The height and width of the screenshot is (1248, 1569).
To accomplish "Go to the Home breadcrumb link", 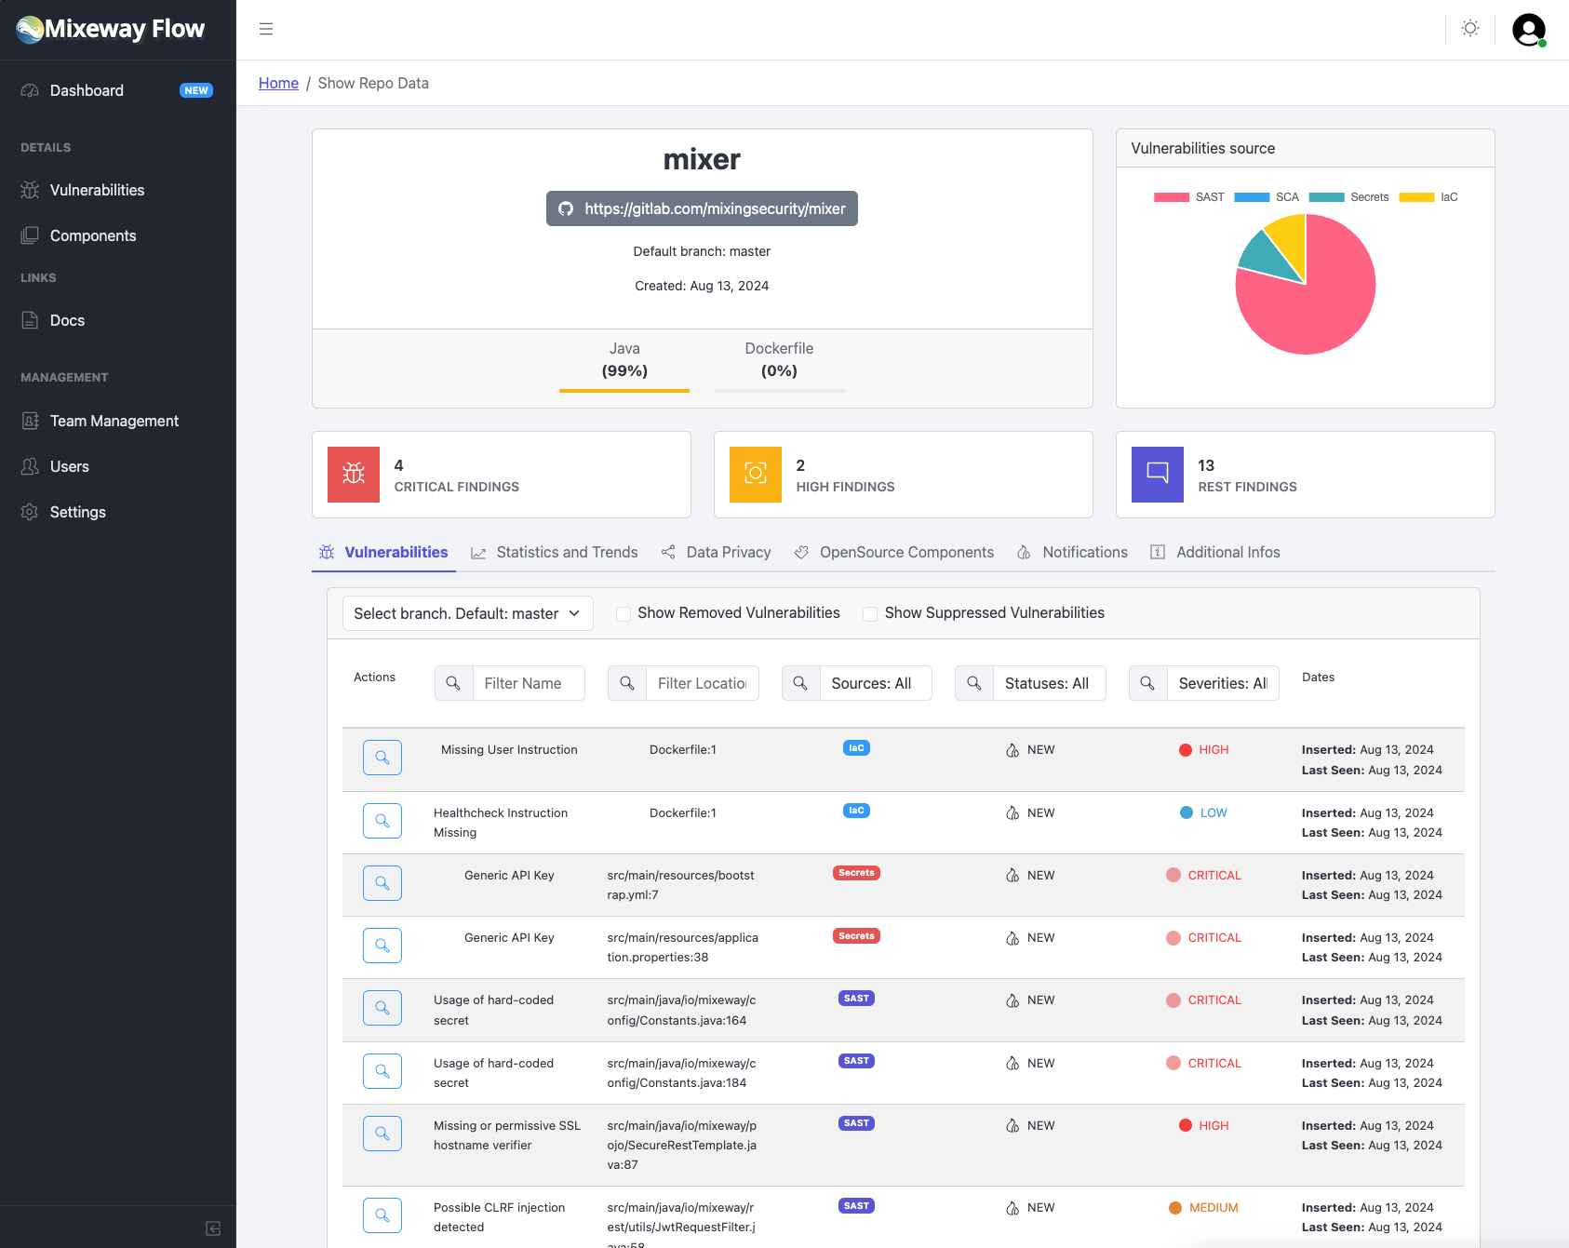I will (x=278, y=83).
